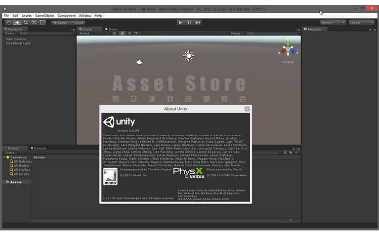Click the Pause button
Screen dimensions: 379x236
click(189, 23)
